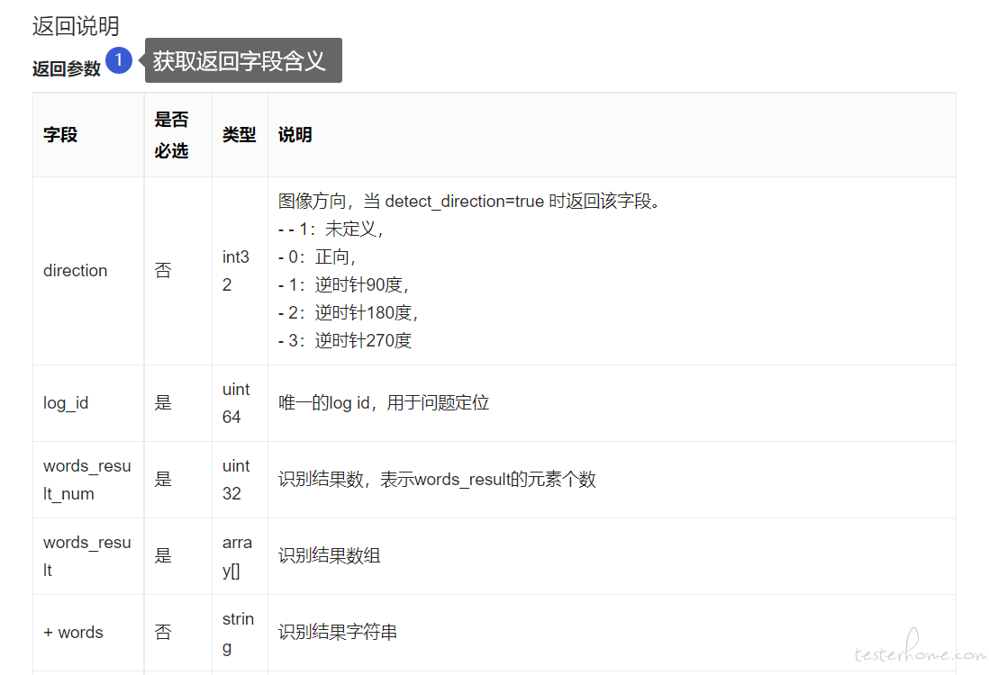Click the 返回说明 heading

coord(76,26)
